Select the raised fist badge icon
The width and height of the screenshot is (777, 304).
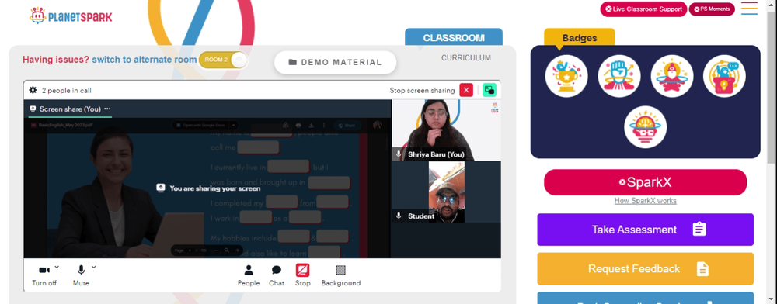click(619, 76)
